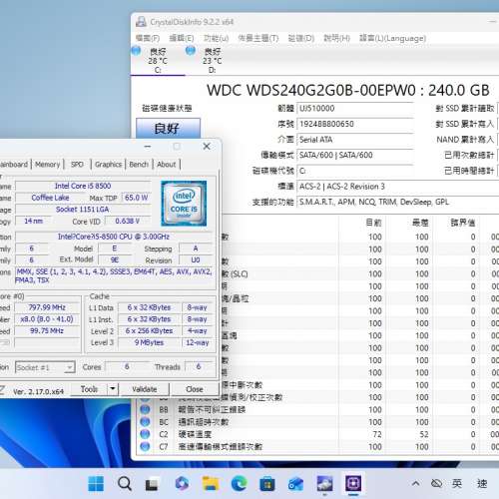Open Microsoft Store from the taskbar
Viewport: 499px width, 499px height.
267,483
